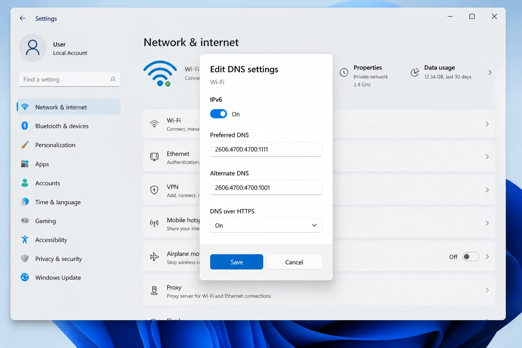Turn off the IPv6 toggle
This screenshot has height=348, width=522.
click(x=219, y=114)
